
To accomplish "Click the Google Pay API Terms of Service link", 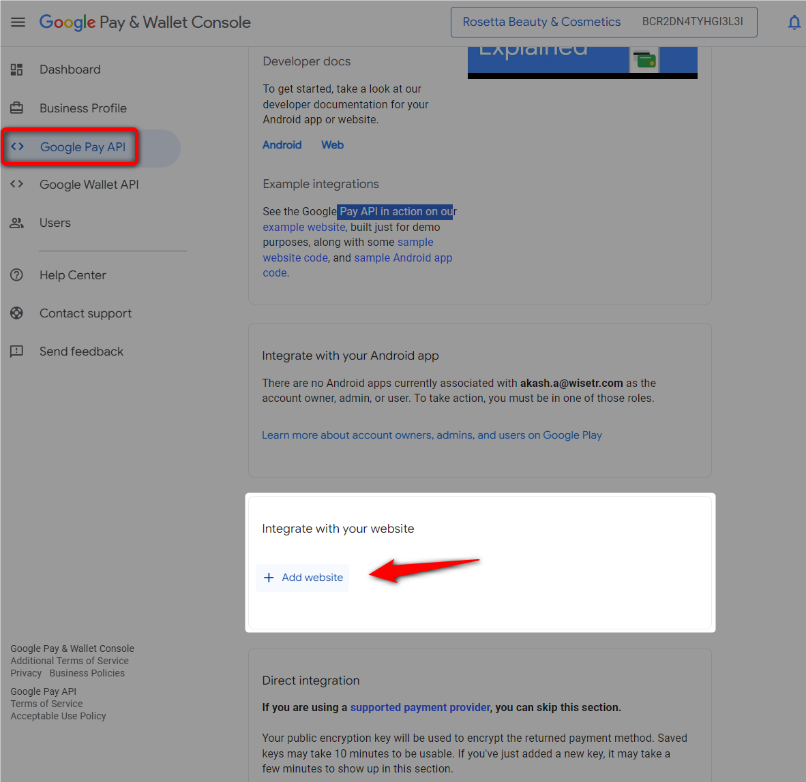I will [46, 703].
